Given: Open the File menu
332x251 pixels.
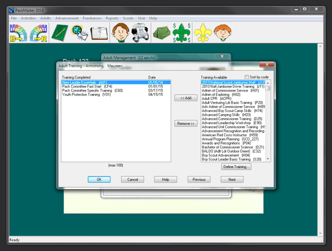Looking at the screenshot, I should point(14,18).
